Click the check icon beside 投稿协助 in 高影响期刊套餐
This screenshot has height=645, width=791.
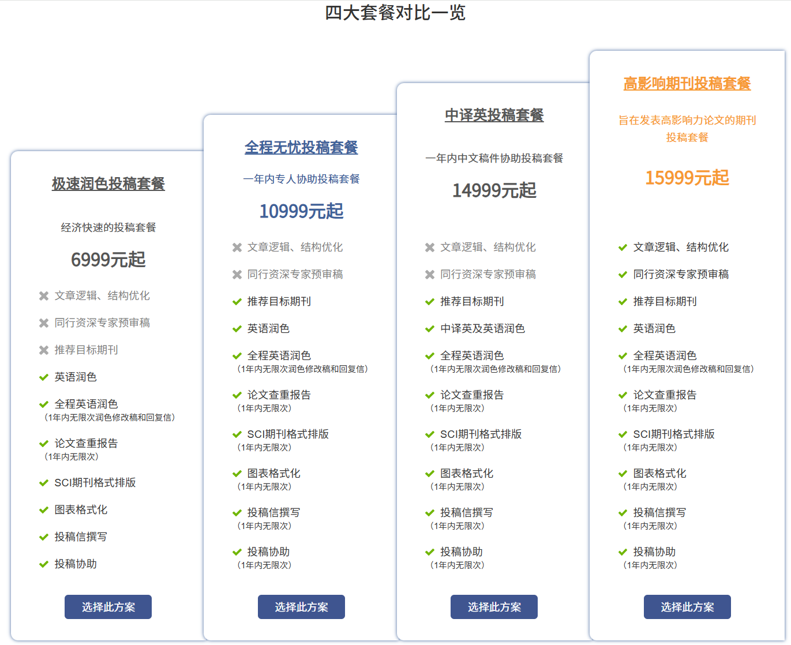point(623,552)
